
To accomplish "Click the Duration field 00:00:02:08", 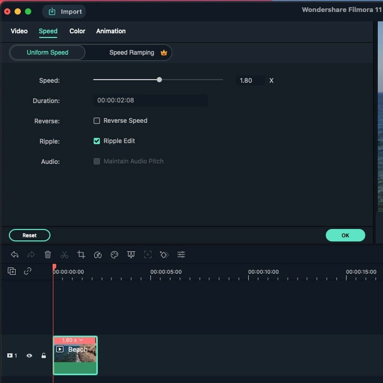I will tap(150, 100).
